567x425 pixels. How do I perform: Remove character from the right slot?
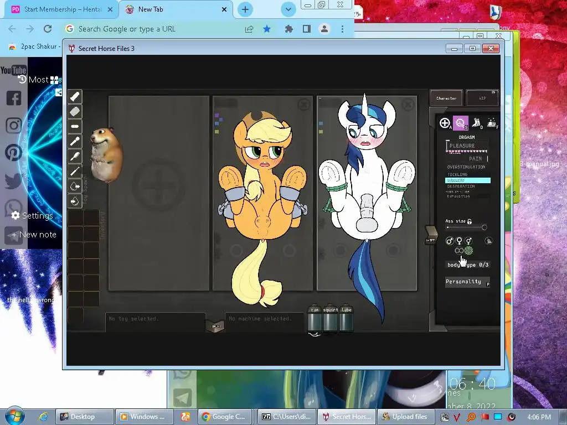(408, 105)
